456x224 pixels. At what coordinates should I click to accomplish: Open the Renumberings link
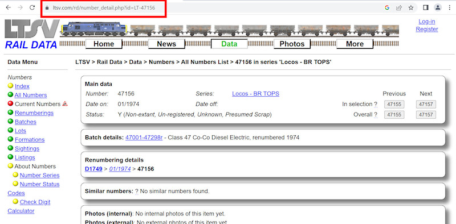tap(34, 113)
